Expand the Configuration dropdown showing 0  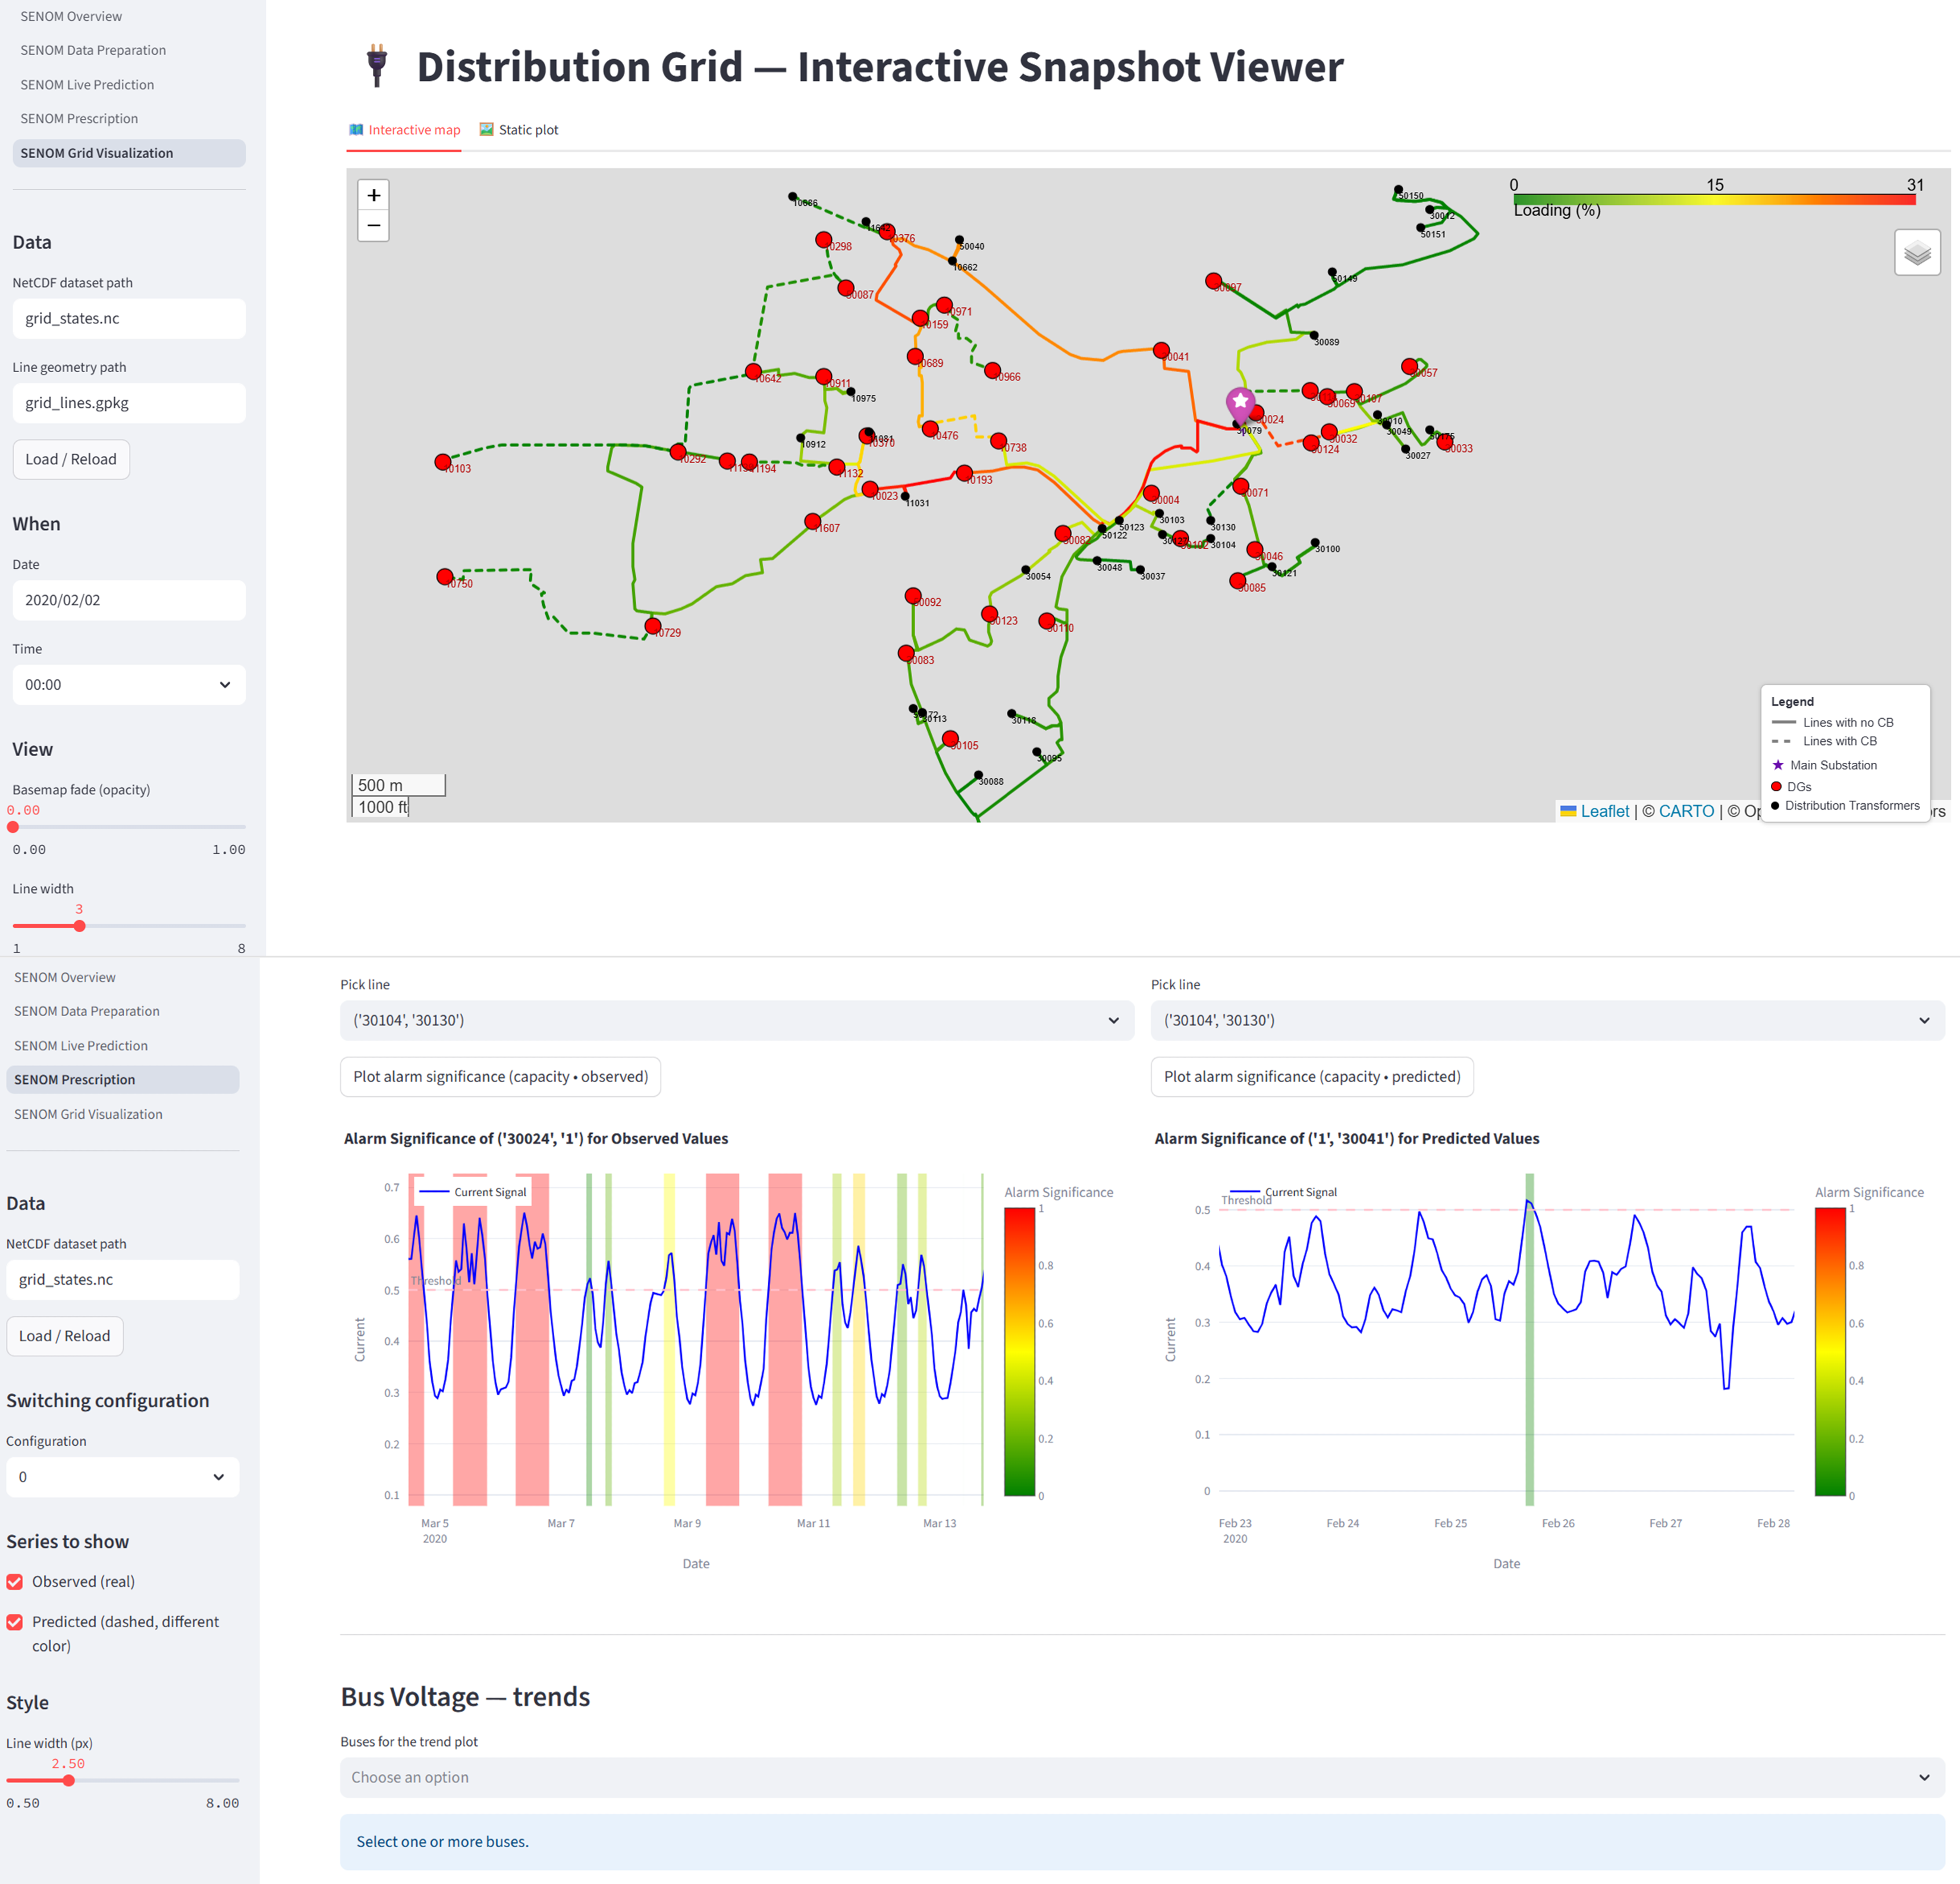[122, 1477]
